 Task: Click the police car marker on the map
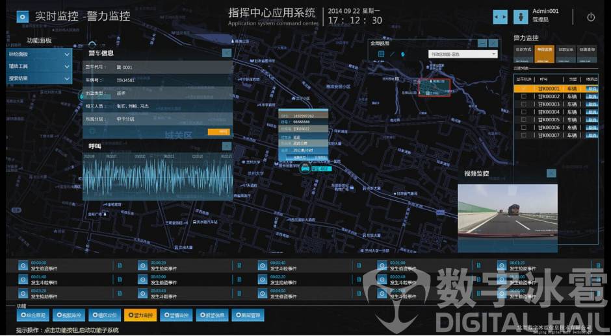pyautogui.click(x=305, y=169)
